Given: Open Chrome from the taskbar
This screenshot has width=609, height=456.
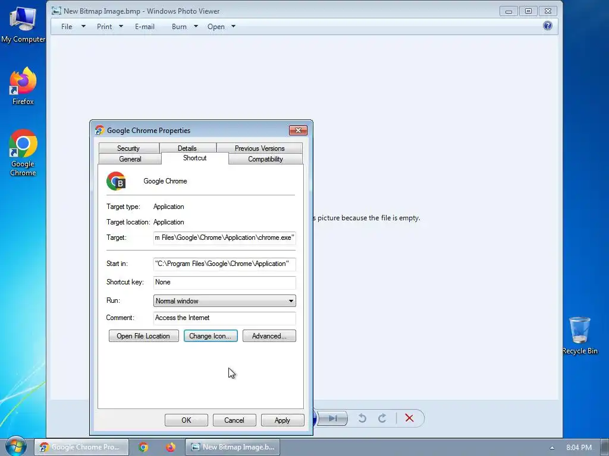Looking at the screenshot, I should coord(143,447).
